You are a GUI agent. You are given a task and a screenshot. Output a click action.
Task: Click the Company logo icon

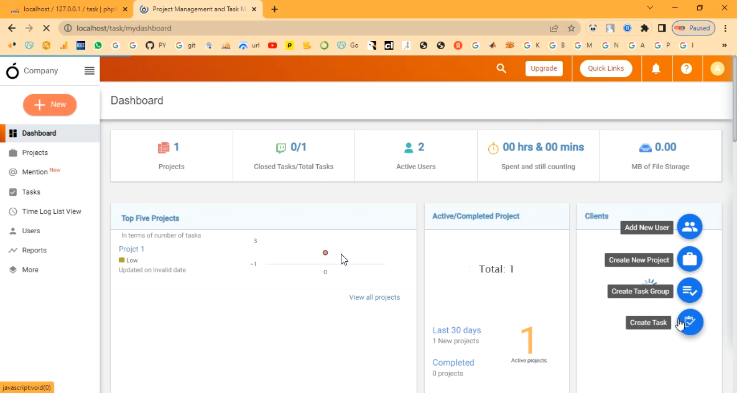click(12, 70)
